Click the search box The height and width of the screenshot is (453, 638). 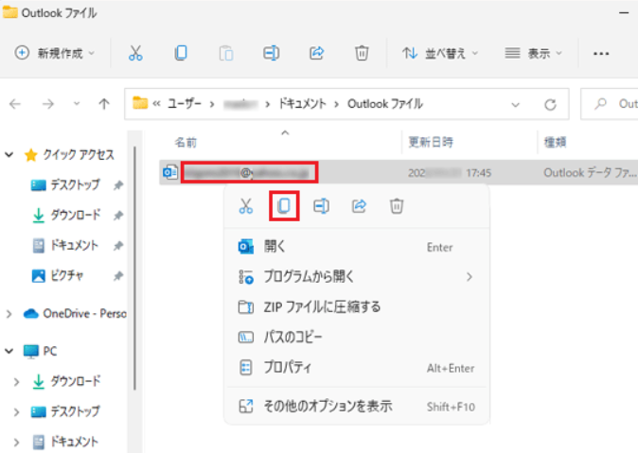[x=609, y=104]
